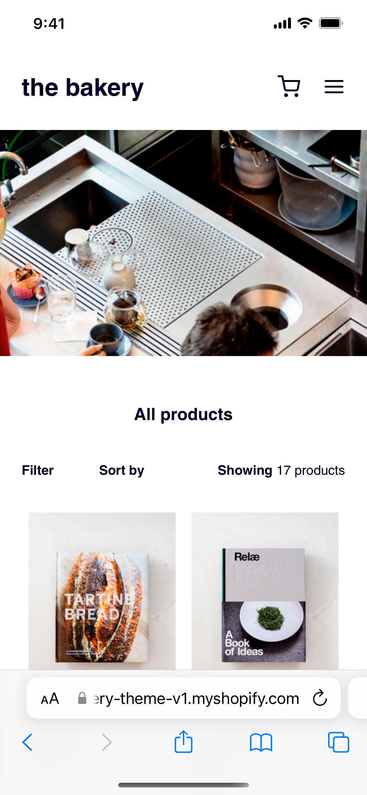The height and width of the screenshot is (795, 367).
Task: Tap the lock icon in address bar
Action: pyautogui.click(x=82, y=698)
